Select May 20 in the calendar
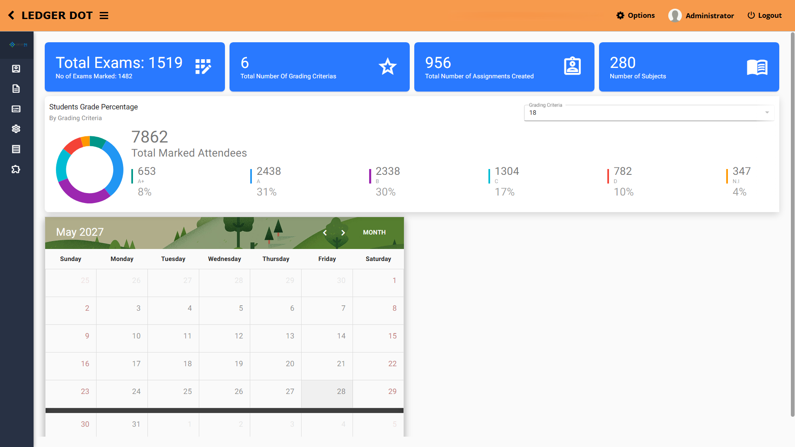Image resolution: width=795 pixels, height=447 pixels. (275, 366)
